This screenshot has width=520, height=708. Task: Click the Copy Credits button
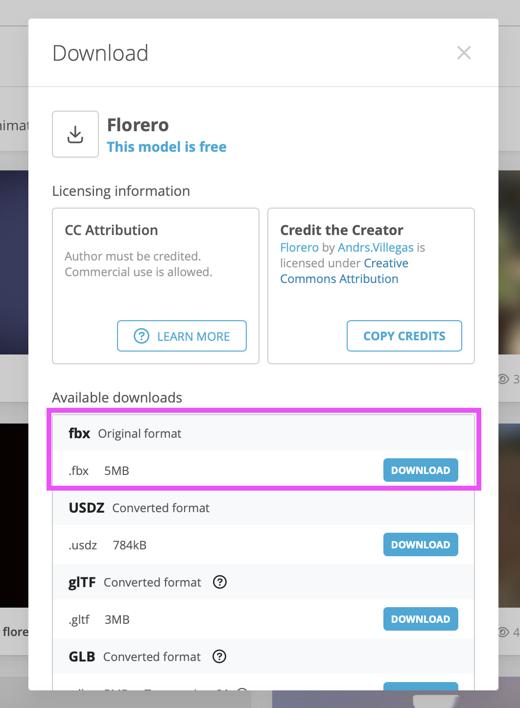[404, 336]
